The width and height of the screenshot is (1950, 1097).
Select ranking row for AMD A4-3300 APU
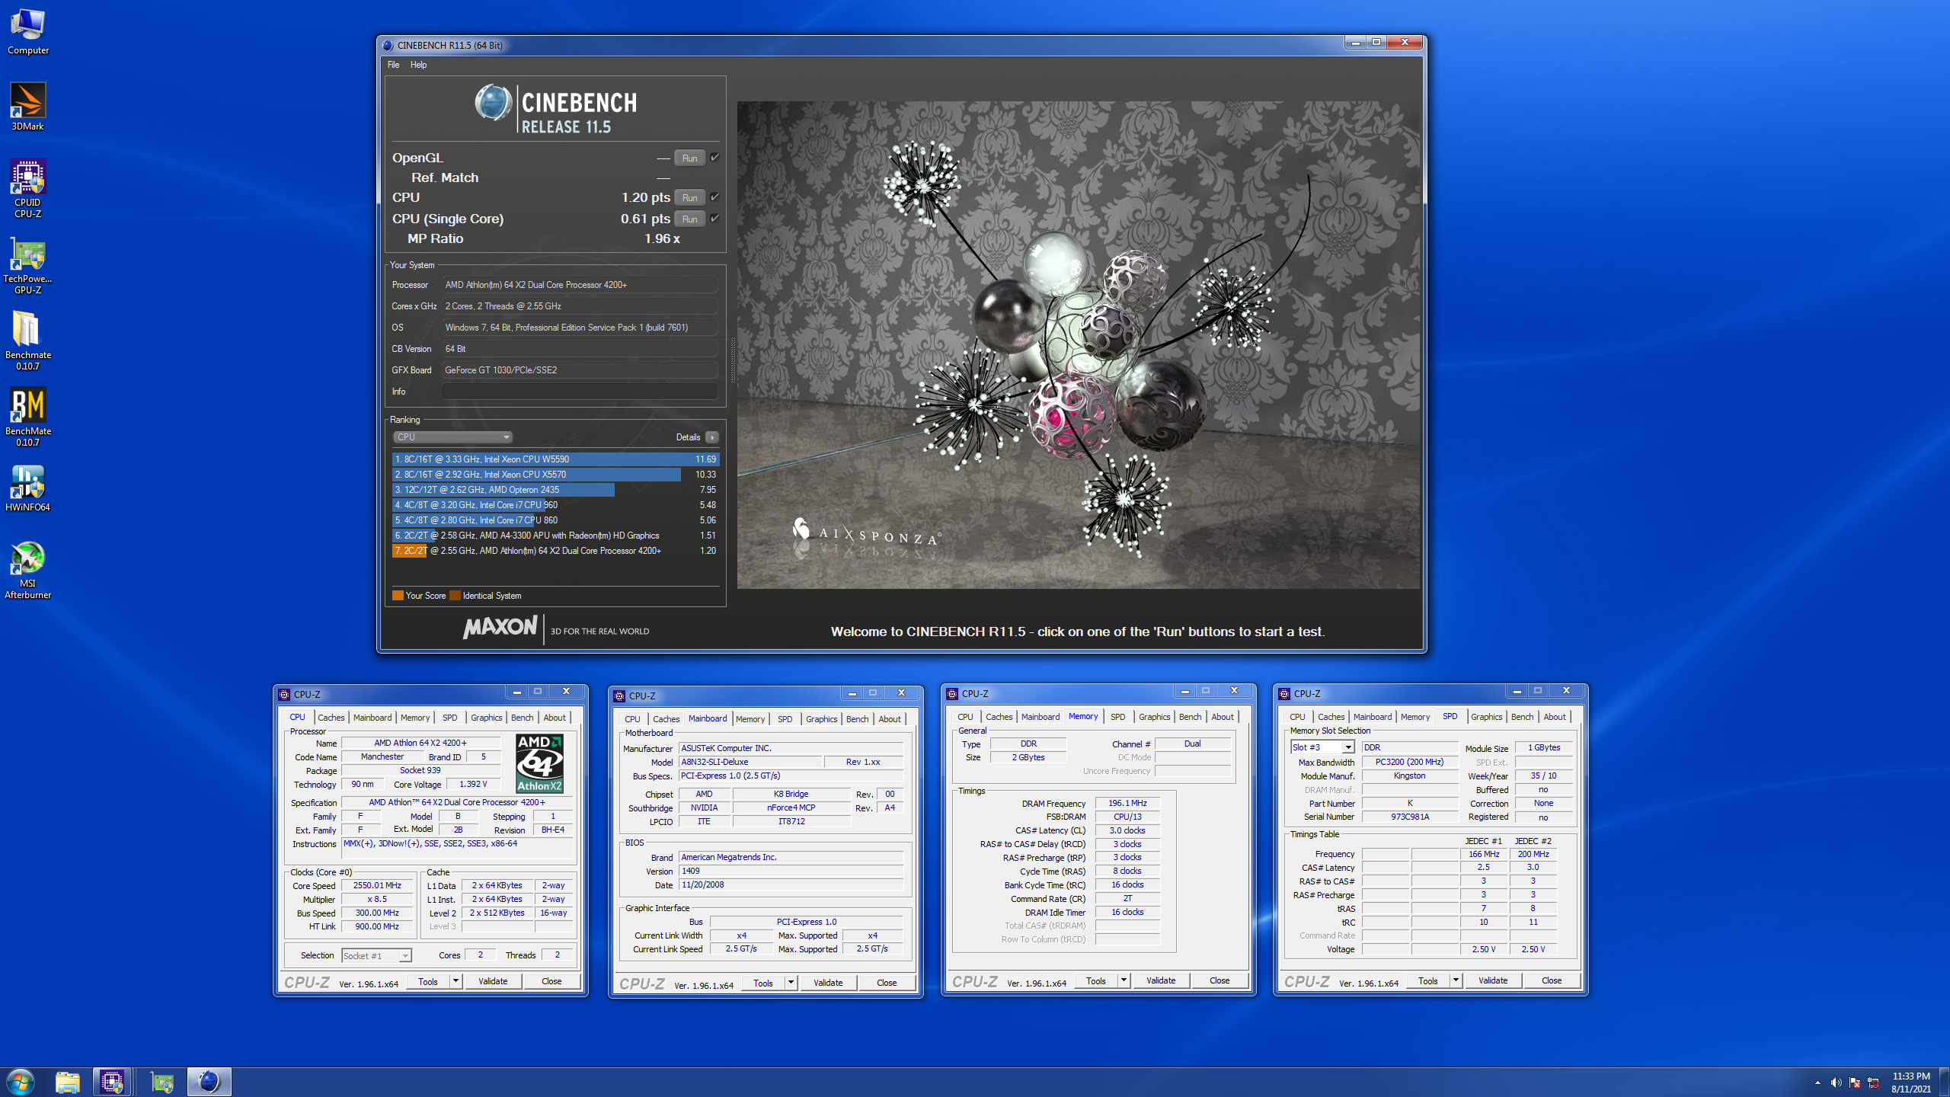pos(556,536)
